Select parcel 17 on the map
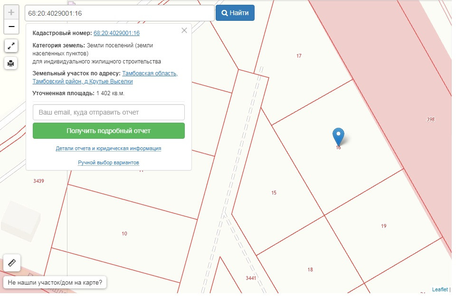Screen dimensions: 456x305 [x=299, y=56]
